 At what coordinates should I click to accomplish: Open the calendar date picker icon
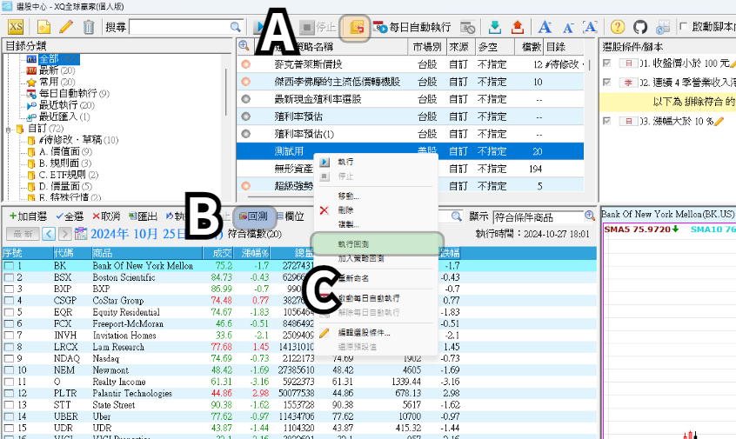(82, 233)
